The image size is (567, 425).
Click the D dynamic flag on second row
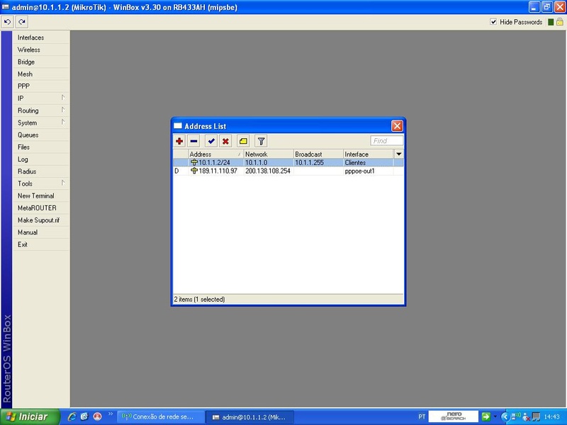click(x=176, y=171)
